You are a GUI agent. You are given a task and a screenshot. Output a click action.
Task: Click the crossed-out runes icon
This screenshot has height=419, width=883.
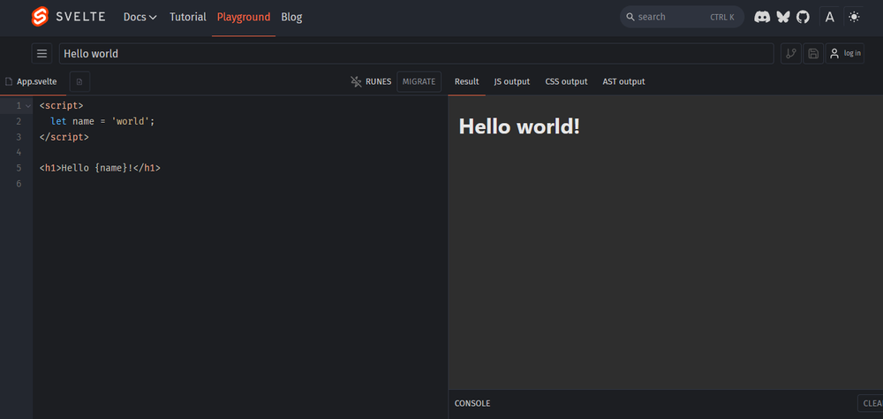pos(356,82)
